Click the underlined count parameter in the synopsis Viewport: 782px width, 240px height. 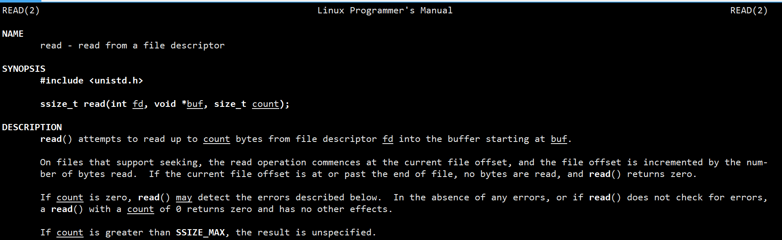pyautogui.click(x=265, y=104)
